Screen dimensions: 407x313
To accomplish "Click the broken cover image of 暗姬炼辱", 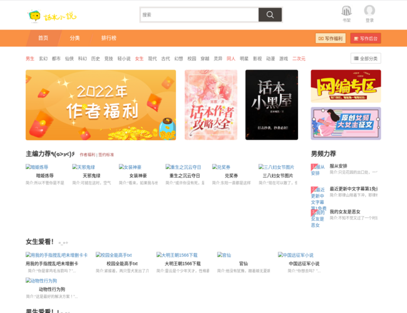I will (x=37, y=167).
